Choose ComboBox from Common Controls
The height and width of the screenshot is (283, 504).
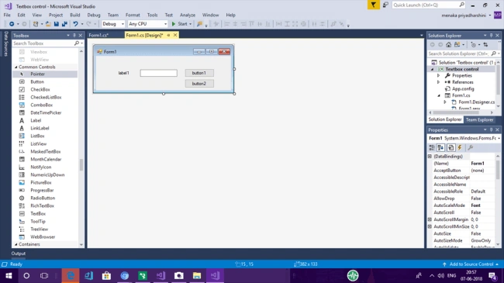coord(41,105)
